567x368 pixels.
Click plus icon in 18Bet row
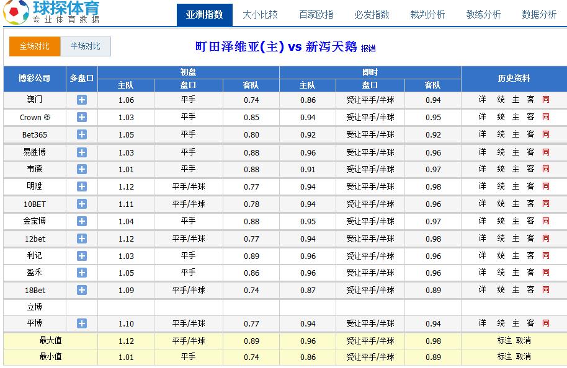point(82,290)
